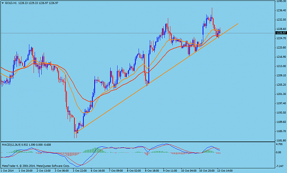The image size is (287, 173).
Task: Click the 1197.40 price axis label
Action: click(x=281, y=103)
